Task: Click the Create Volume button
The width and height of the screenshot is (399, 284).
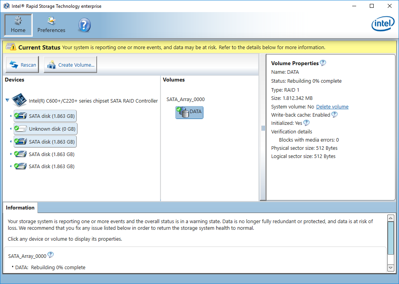Action: 71,65
